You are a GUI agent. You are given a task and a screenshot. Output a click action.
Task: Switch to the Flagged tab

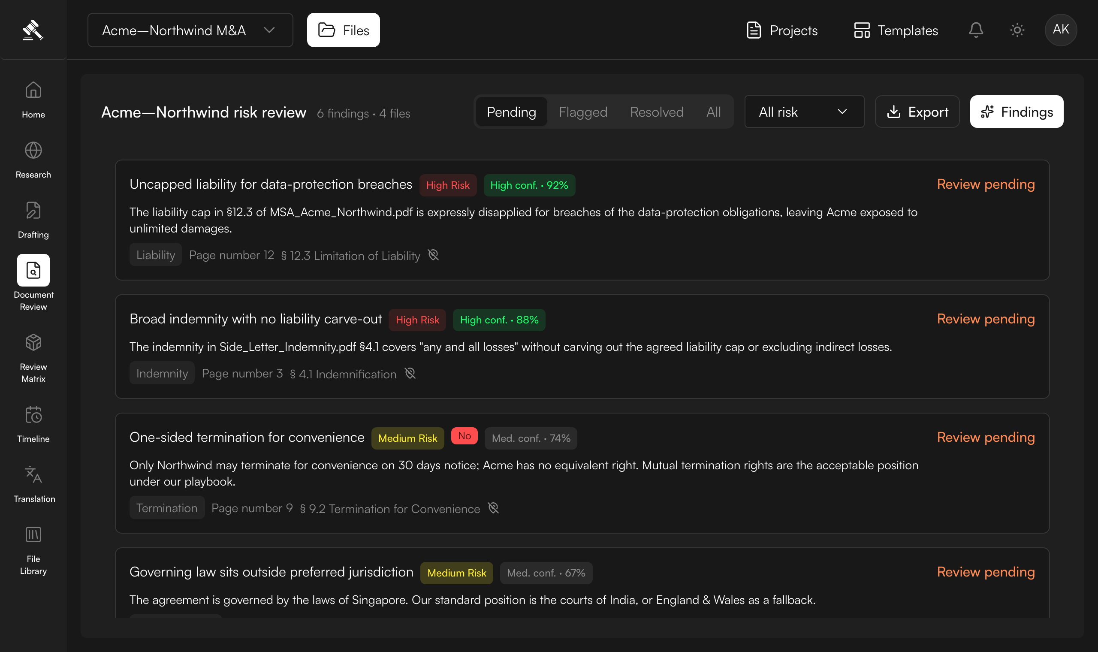pyautogui.click(x=583, y=112)
